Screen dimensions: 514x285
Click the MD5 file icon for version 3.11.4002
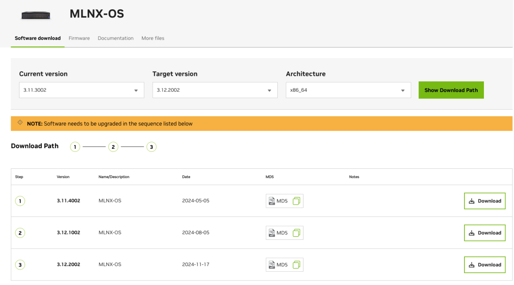click(272, 201)
